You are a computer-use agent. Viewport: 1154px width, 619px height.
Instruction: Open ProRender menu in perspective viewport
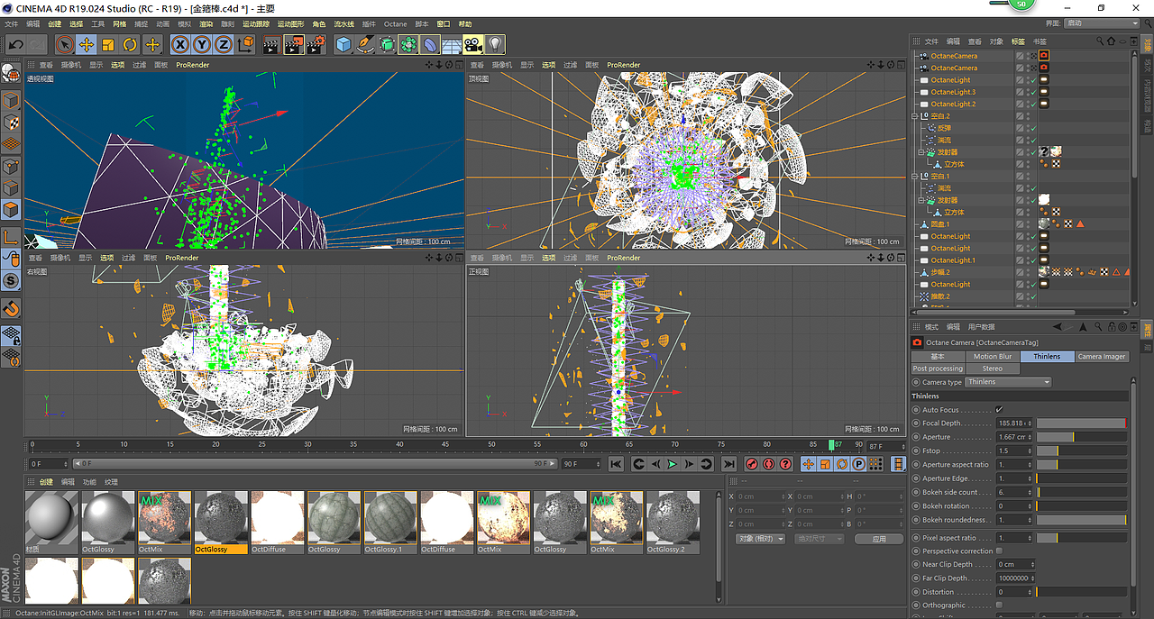(x=192, y=65)
